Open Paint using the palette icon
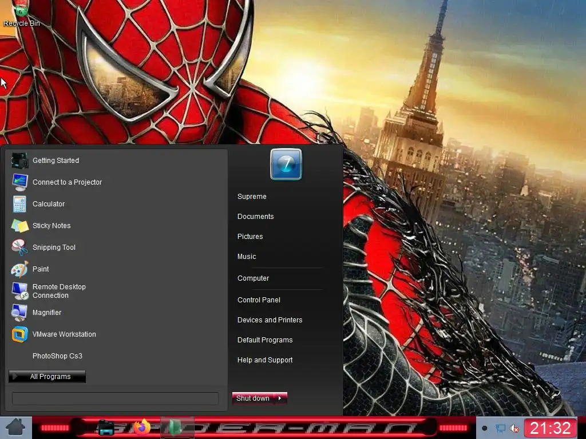Image resolution: width=586 pixels, height=439 pixels. (x=19, y=269)
